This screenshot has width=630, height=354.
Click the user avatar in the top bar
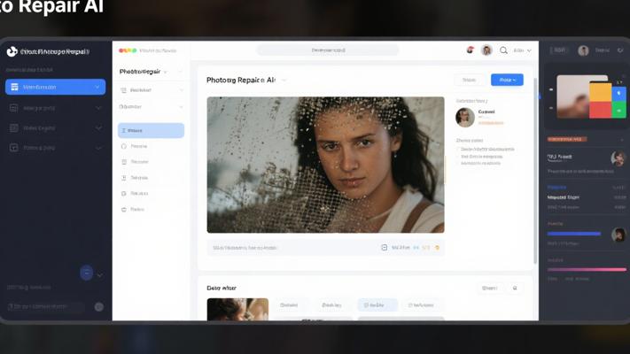(486, 50)
